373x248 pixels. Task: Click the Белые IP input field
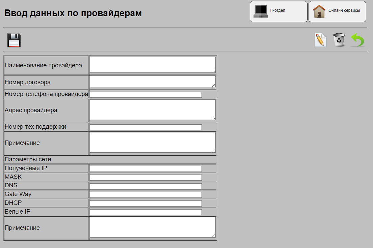[145, 212]
